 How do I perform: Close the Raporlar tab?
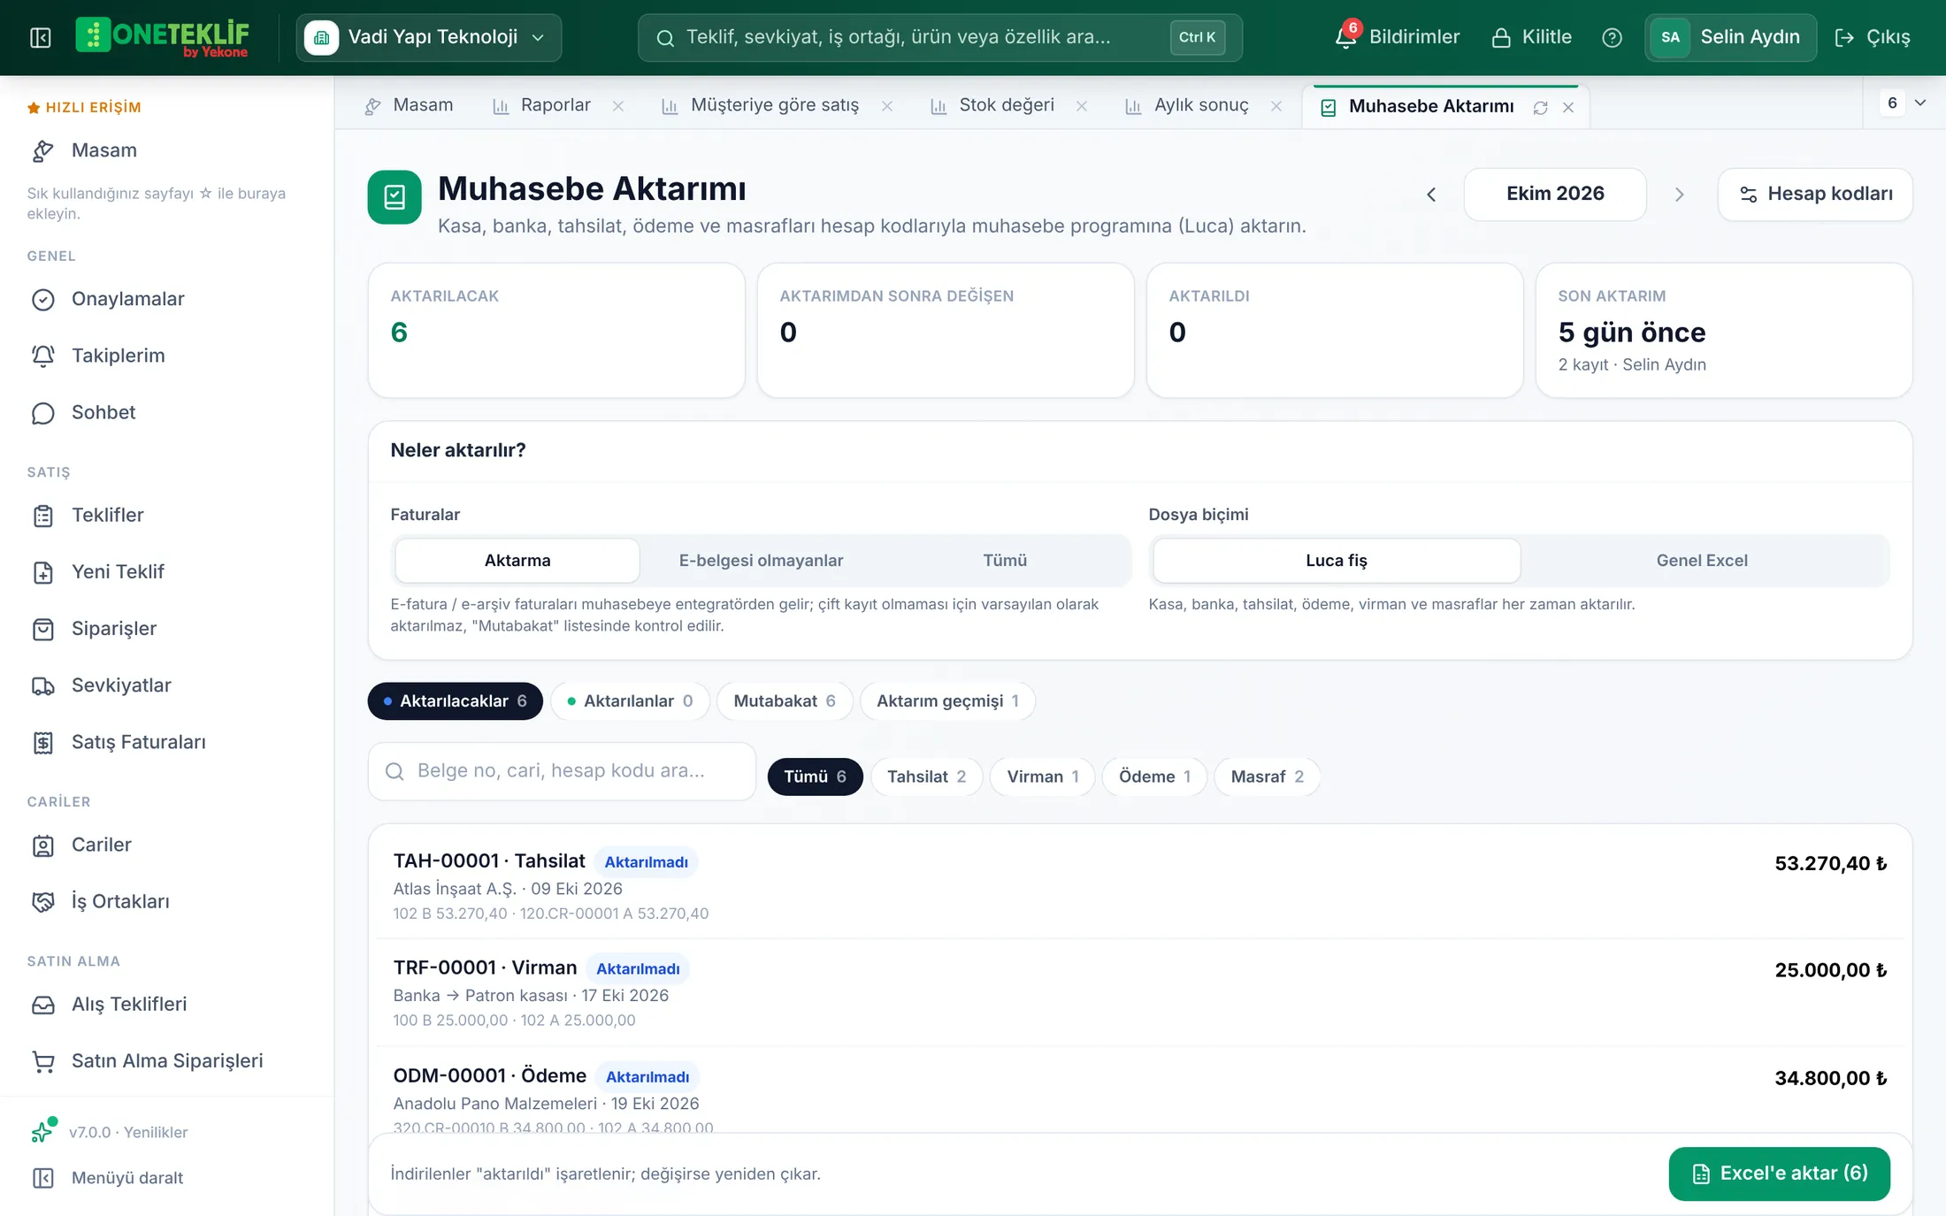point(618,106)
